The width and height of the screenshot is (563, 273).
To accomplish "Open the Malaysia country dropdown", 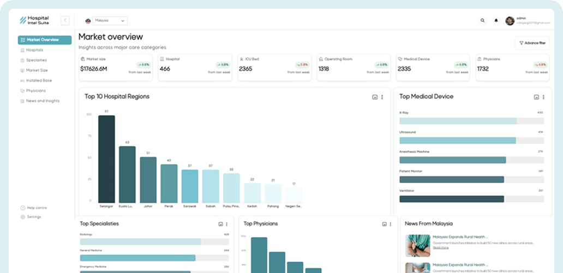I will pos(106,21).
